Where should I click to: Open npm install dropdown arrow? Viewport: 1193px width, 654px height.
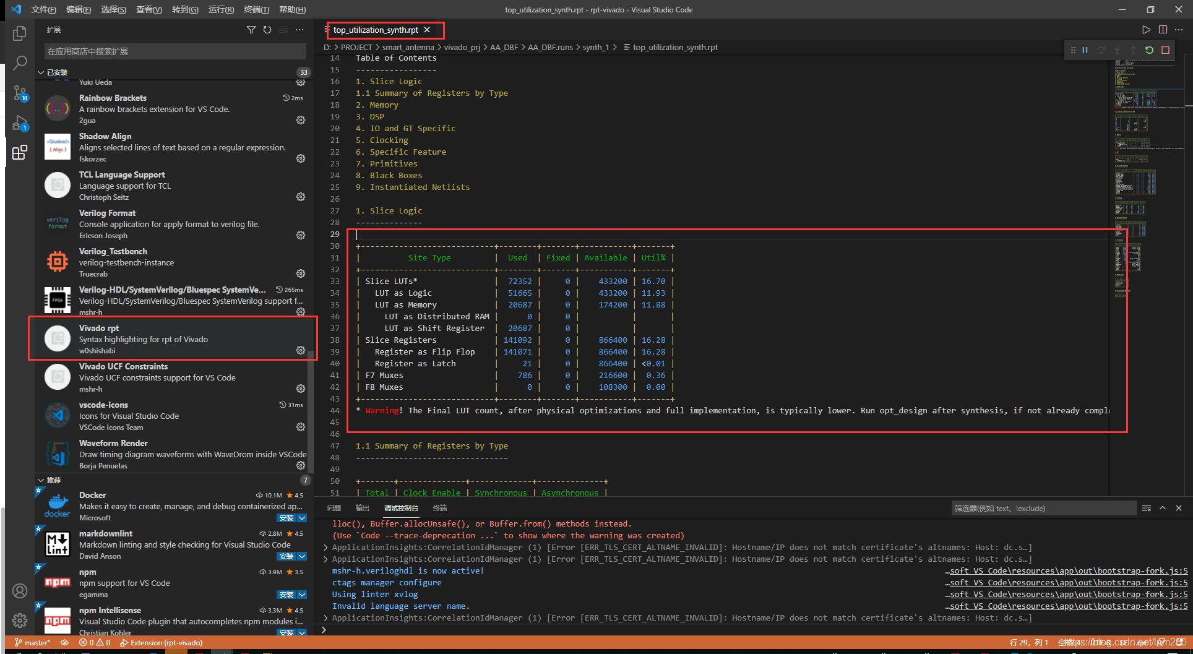(302, 595)
